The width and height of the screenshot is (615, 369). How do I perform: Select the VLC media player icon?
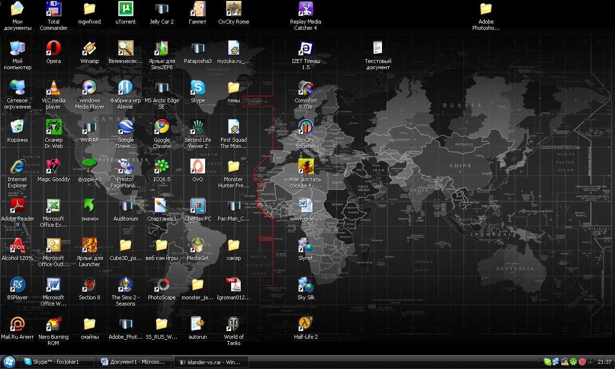pyautogui.click(x=53, y=88)
